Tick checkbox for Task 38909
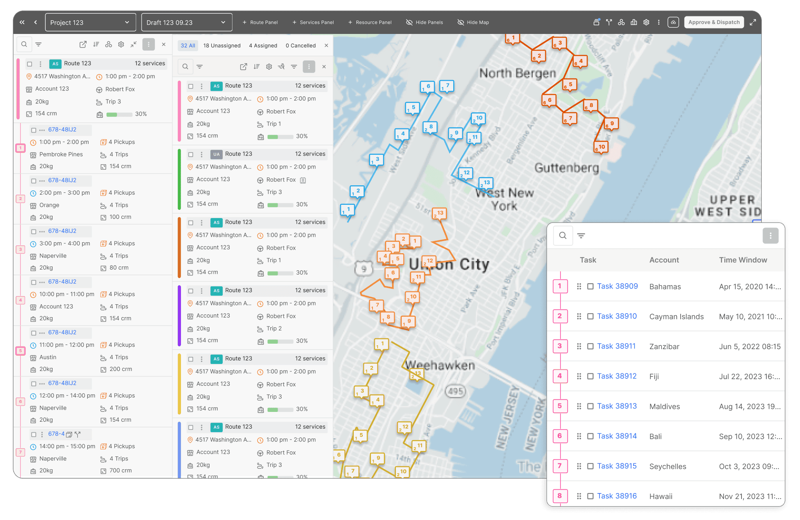800x520 pixels. click(x=591, y=286)
